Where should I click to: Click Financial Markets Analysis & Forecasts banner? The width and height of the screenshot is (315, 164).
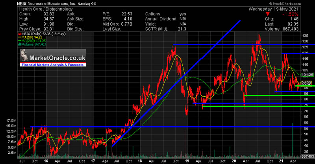pos(53,64)
